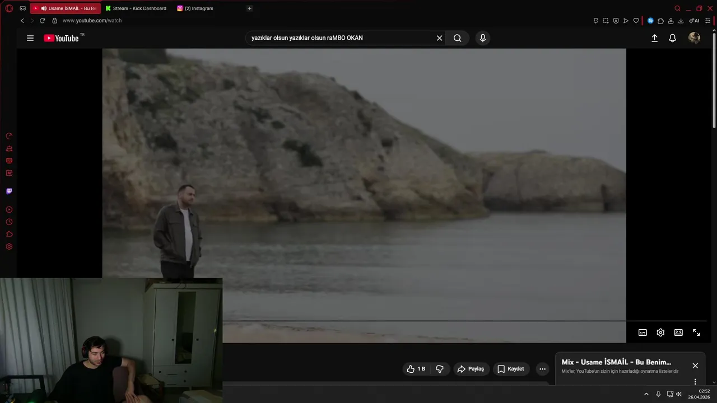This screenshot has width=717, height=403.
Task: Switch to the Instagram tab
Action: tap(195, 8)
